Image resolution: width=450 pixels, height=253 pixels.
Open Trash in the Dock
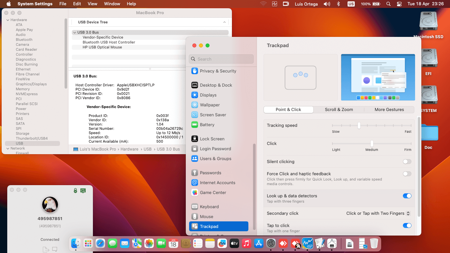pyautogui.click(x=374, y=243)
